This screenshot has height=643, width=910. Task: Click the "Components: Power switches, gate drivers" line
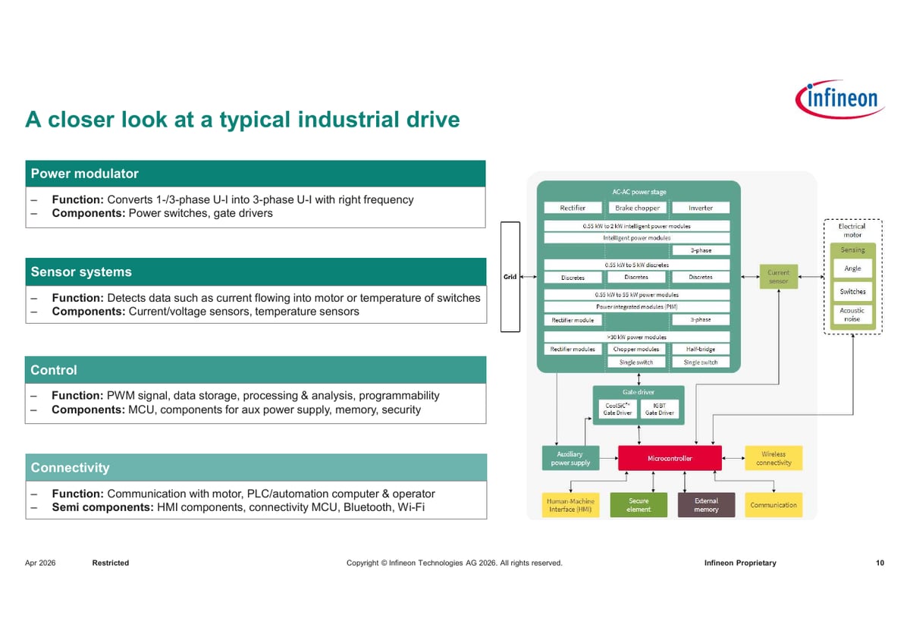(162, 214)
